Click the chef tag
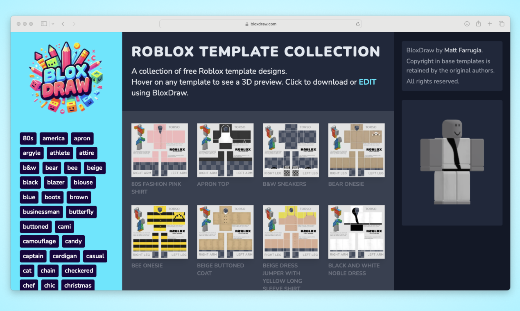The height and width of the screenshot is (311, 520). pos(29,286)
